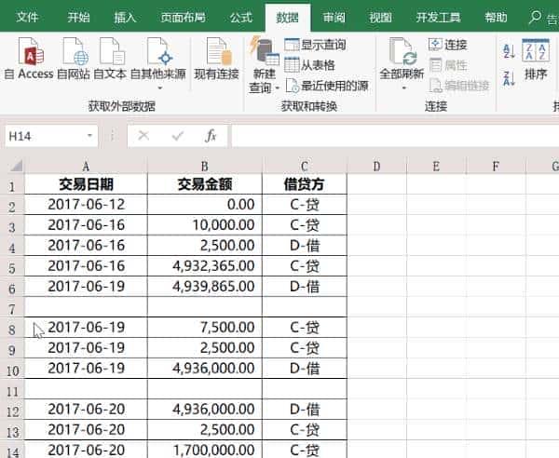Select row 11 header
Viewport: 559px width, 458px height.
tap(12, 391)
